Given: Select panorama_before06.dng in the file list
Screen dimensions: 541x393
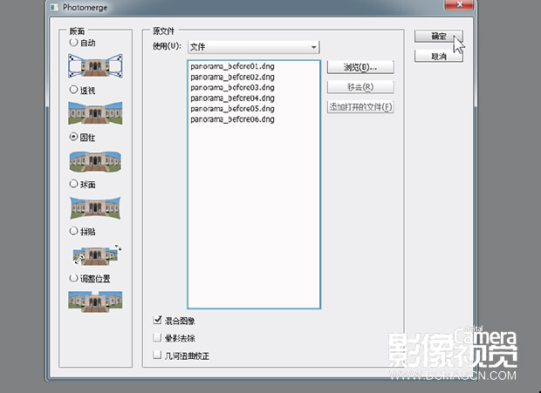Looking at the screenshot, I should (232, 119).
